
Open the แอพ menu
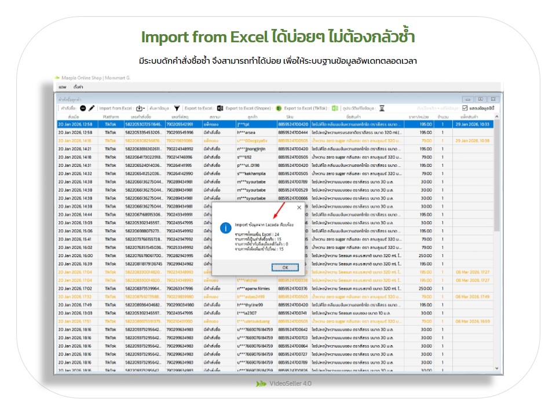click(x=63, y=86)
